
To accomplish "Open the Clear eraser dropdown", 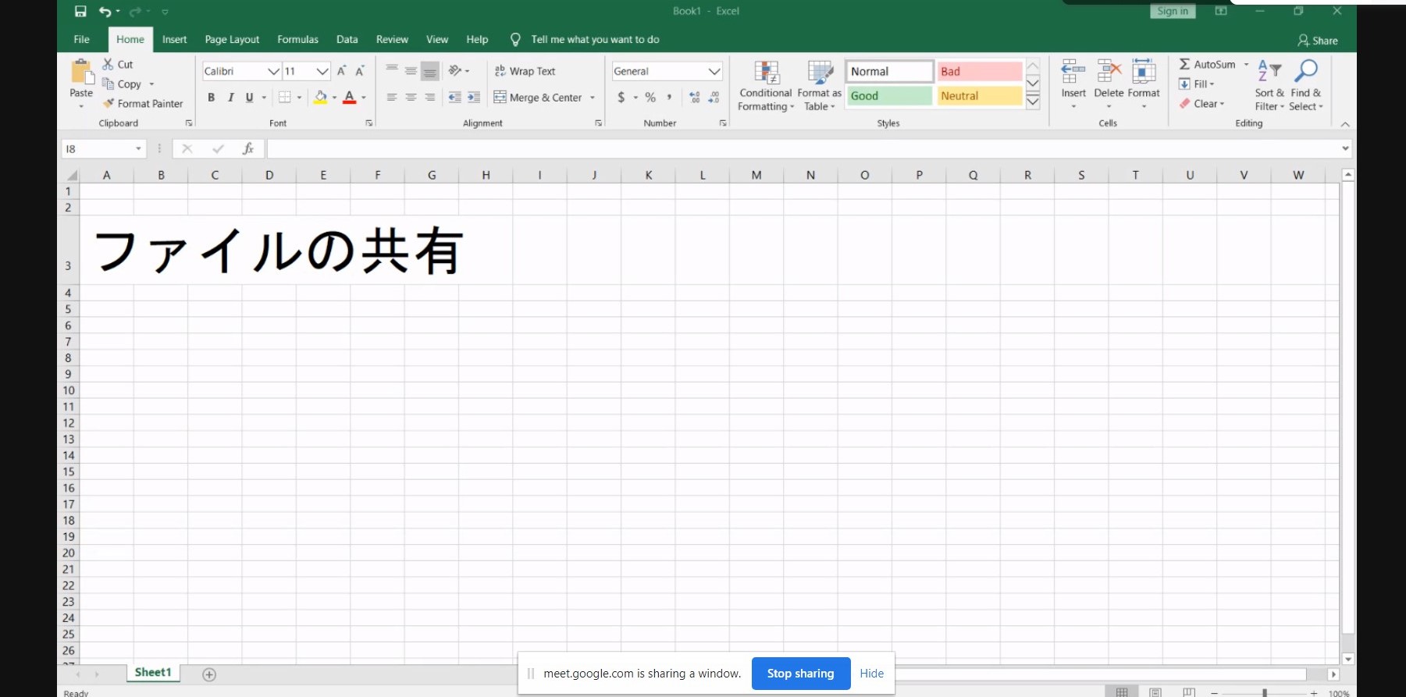I will click(1201, 103).
